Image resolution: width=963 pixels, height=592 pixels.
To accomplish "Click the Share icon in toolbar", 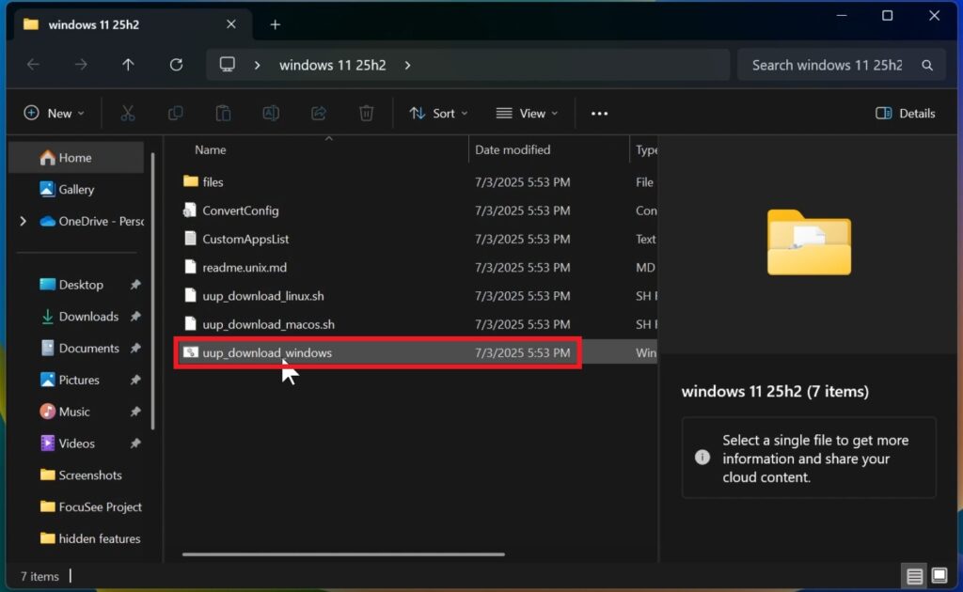I will [319, 113].
